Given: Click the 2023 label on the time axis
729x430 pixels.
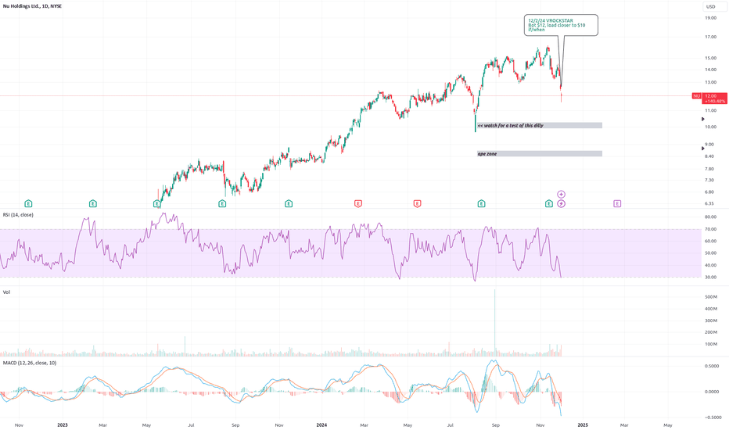Looking at the screenshot, I should [x=63, y=425].
